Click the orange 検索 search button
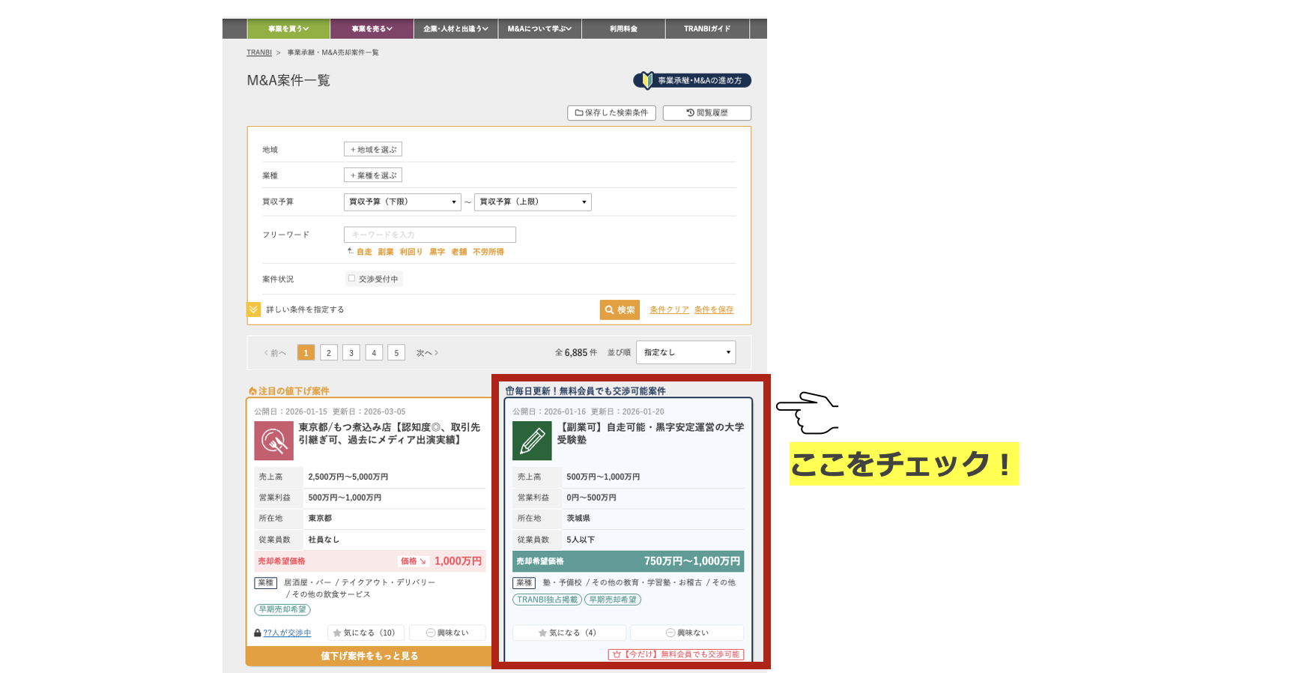Viewport: 1290px width, 673px height. [620, 310]
